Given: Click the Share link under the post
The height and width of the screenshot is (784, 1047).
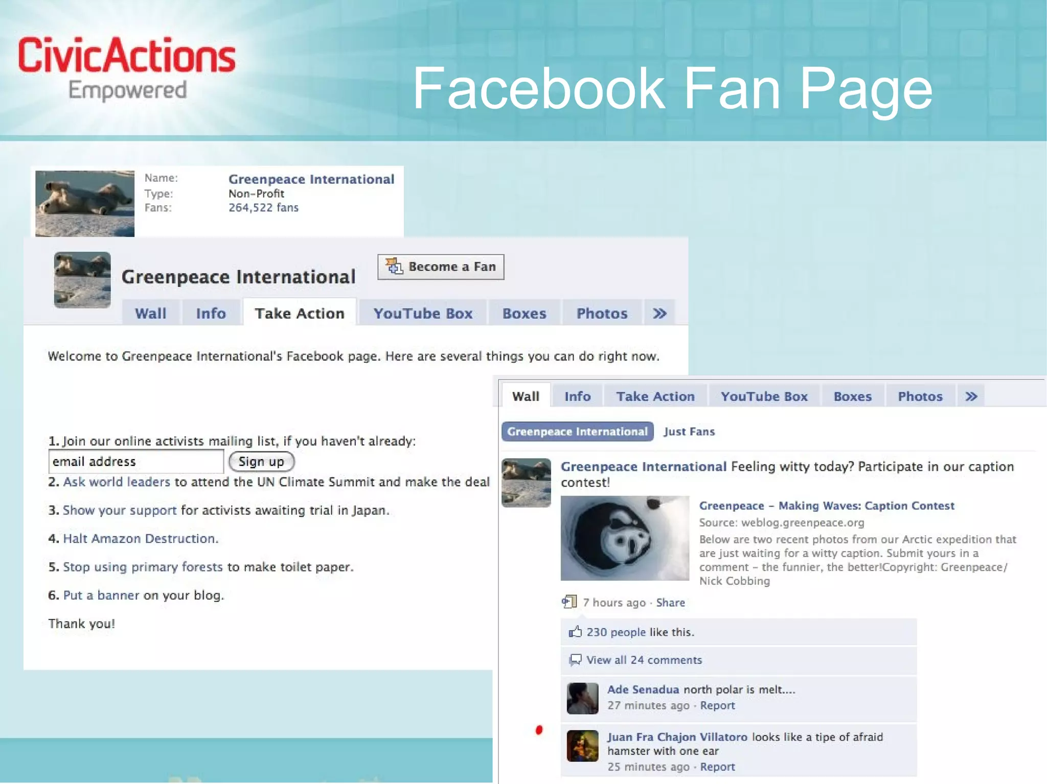Looking at the screenshot, I should click(x=670, y=602).
